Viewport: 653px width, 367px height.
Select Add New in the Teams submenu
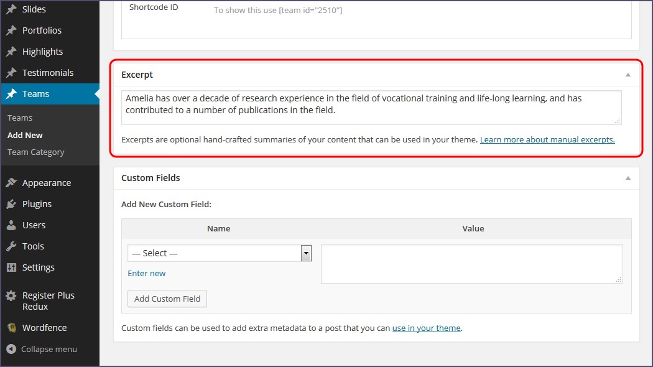tap(25, 135)
